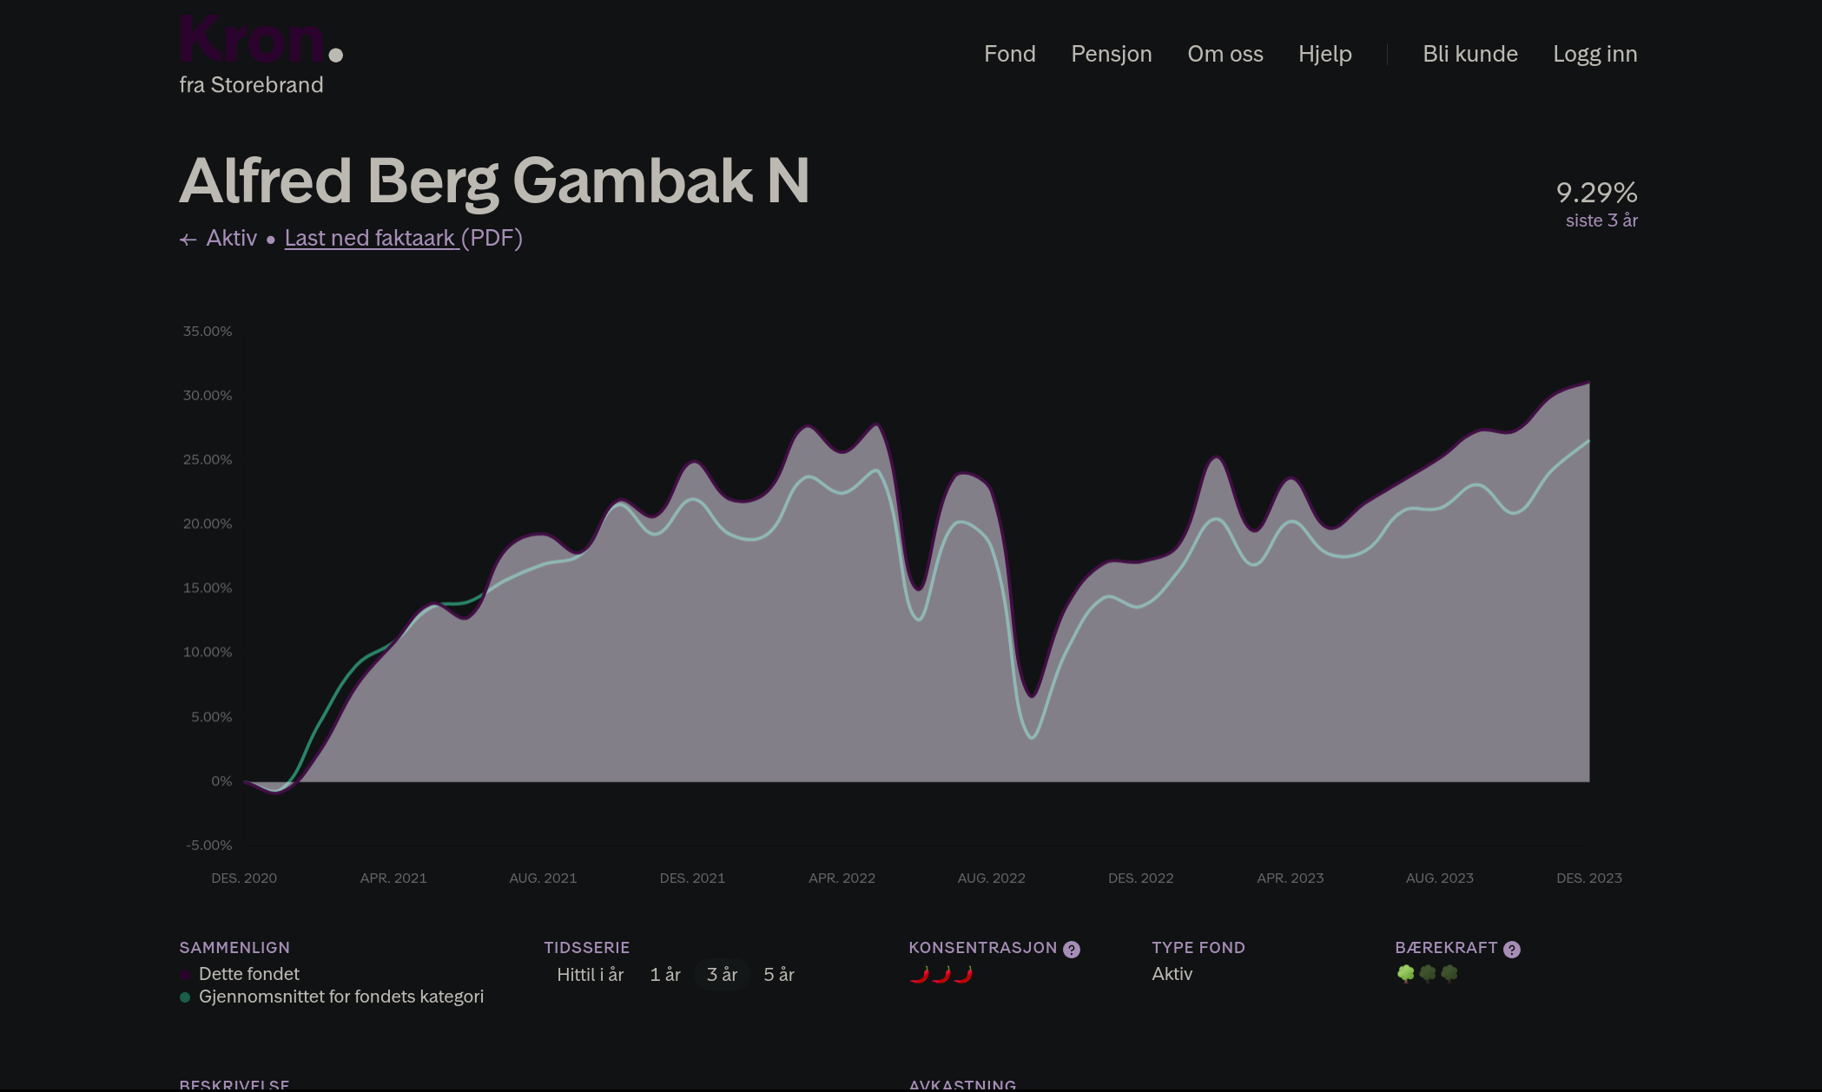This screenshot has height=1092, width=1822.
Task: Go back to Aktiv funds list
Action: 231,238
